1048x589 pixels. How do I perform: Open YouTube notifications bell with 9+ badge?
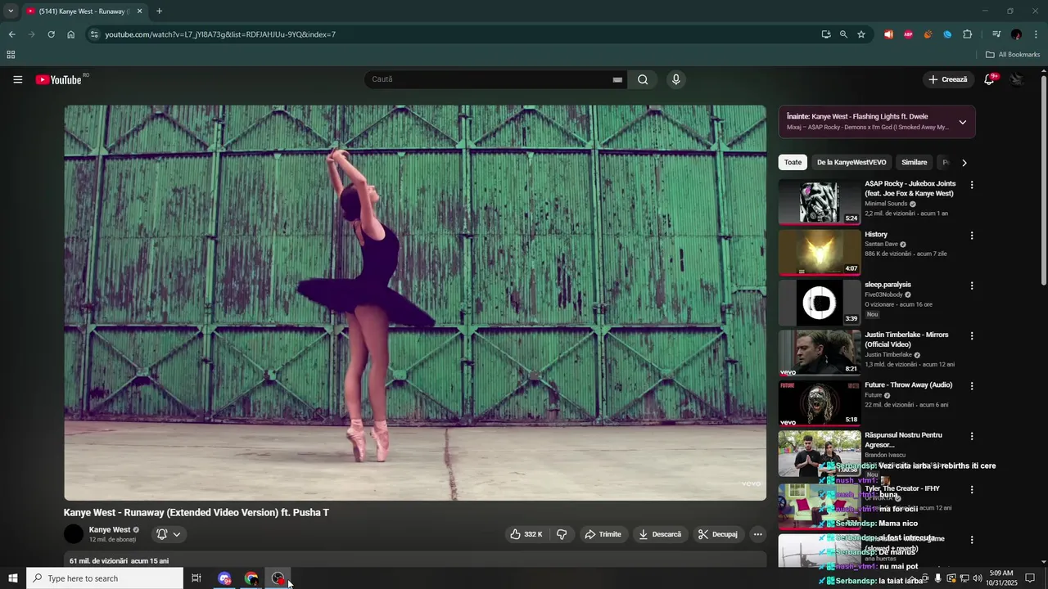click(x=989, y=79)
